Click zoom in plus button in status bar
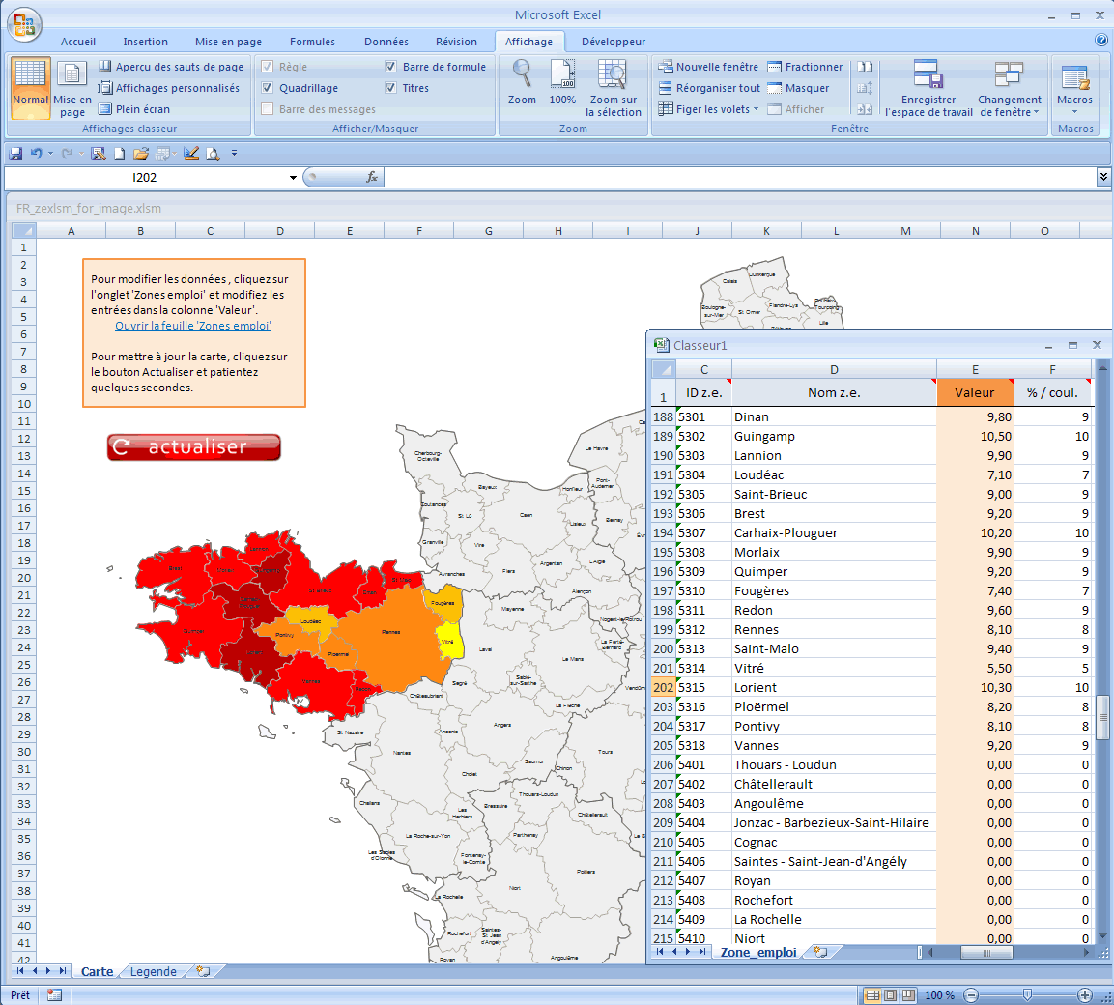Viewport: 1114px width, 1005px height. click(x=1085, y=995)
